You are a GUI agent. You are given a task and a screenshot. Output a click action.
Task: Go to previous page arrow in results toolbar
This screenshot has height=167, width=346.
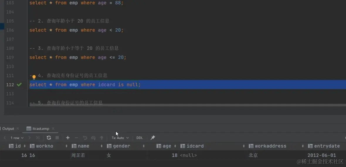click(5, 138)
